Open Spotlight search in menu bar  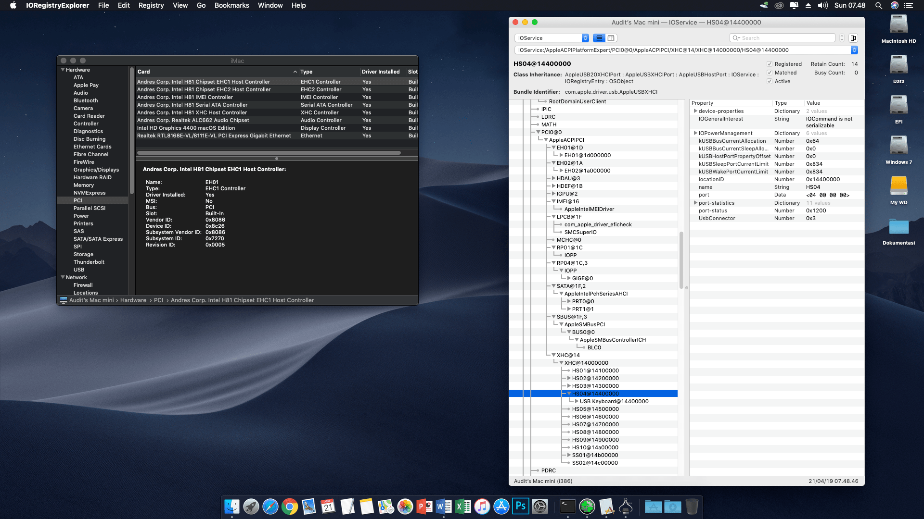[x=878, y=5]
